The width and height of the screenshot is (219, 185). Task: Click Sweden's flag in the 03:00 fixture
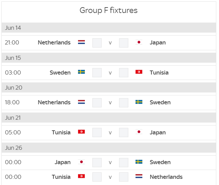pos(81,72)
